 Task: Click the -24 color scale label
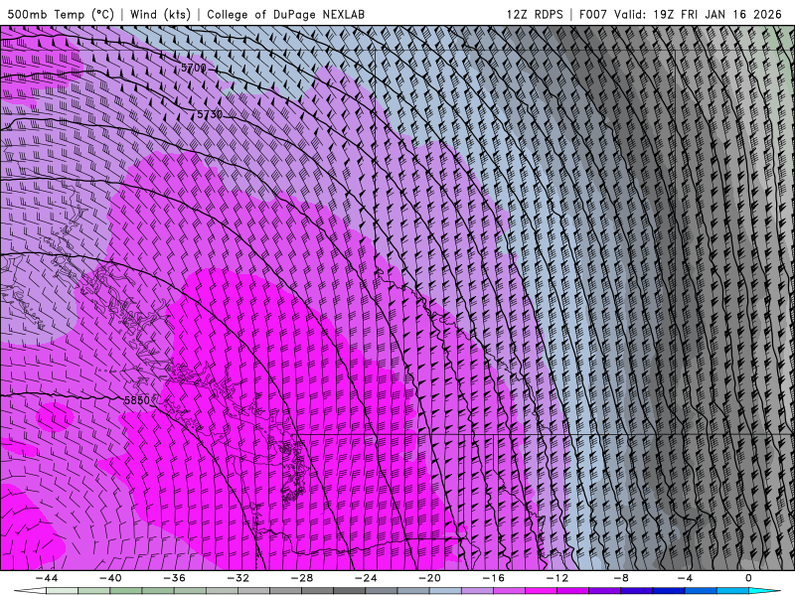[366, 578]
